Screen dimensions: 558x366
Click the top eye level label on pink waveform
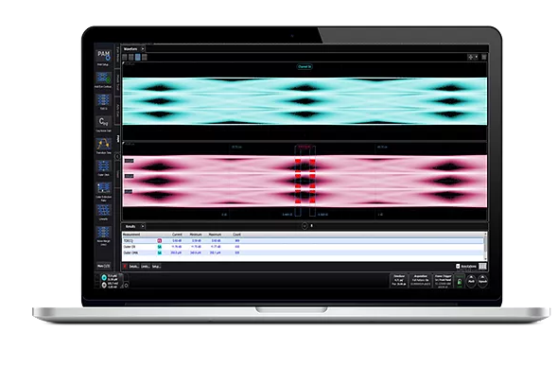(129, 161)
